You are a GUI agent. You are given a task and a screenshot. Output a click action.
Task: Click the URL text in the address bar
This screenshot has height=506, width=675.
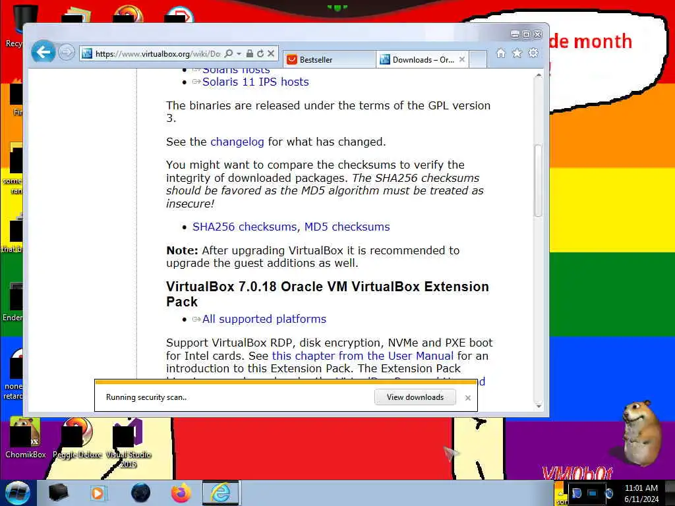[x=158, y=54]
